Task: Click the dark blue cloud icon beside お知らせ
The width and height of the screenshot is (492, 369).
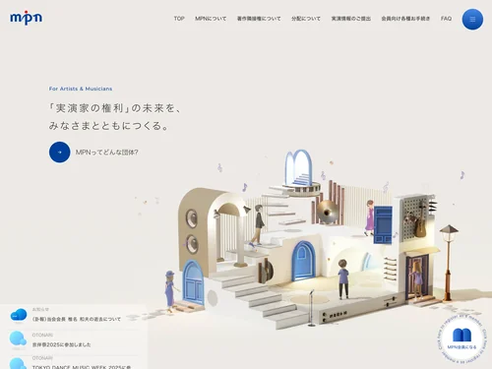Action: (19, 315)
